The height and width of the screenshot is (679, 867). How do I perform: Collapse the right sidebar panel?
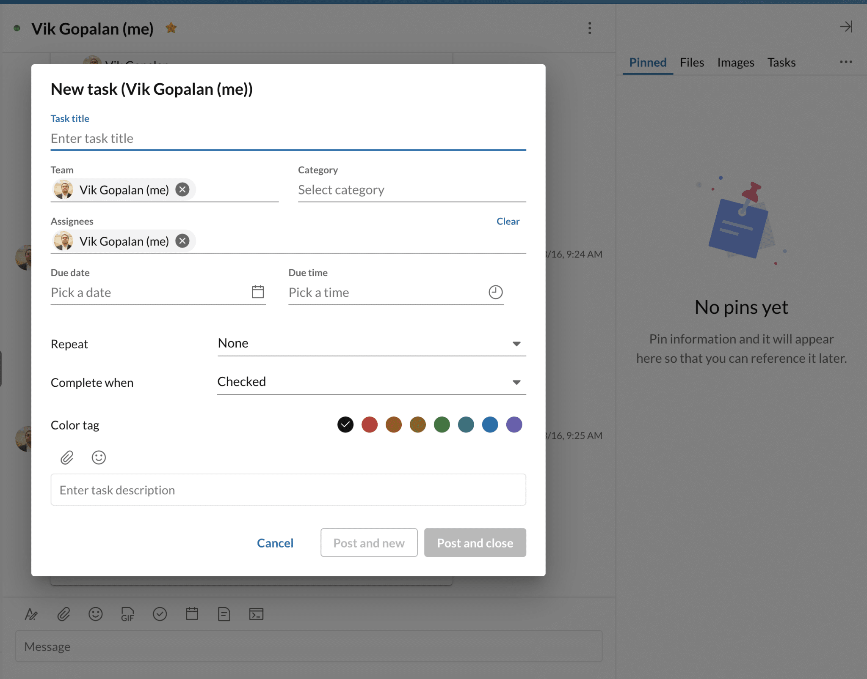click(x=846, y=27)
